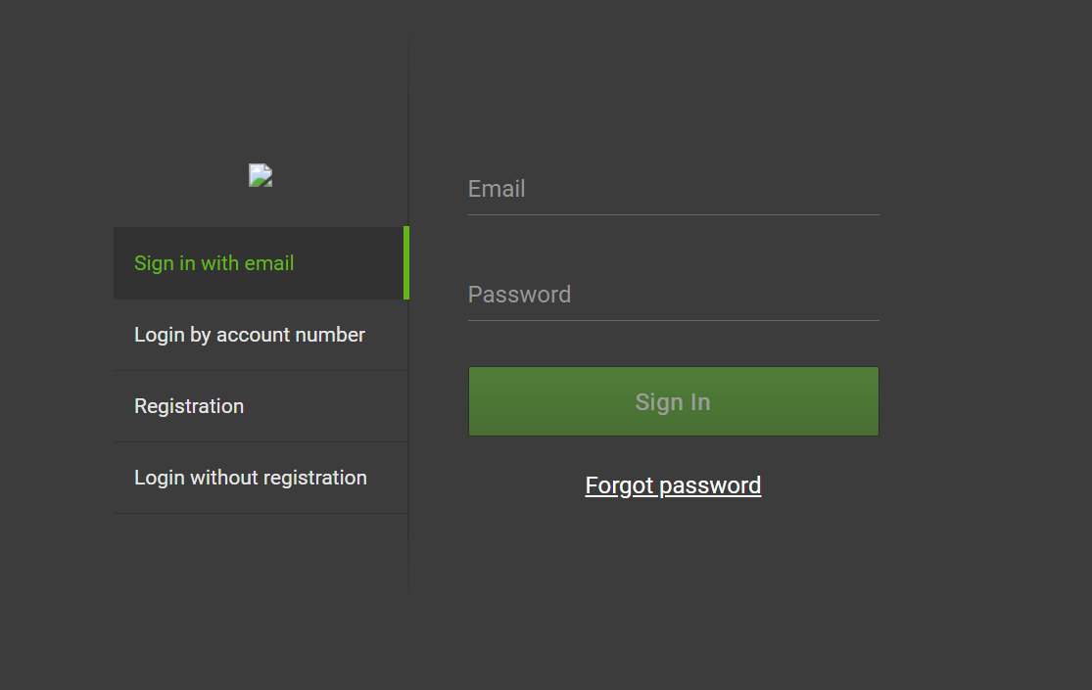The width and height of the screenshot is (1092, 690).
Task: Recover account via Forgot password
Action: pos(673,485)
